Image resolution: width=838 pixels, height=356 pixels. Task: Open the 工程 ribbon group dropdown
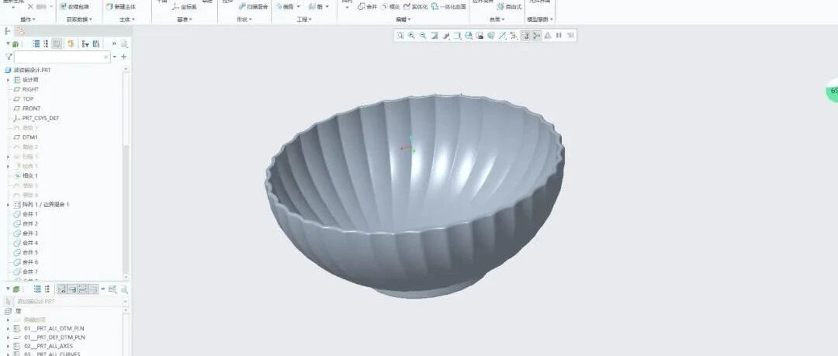pyautogui.click(x=304, y=19)
